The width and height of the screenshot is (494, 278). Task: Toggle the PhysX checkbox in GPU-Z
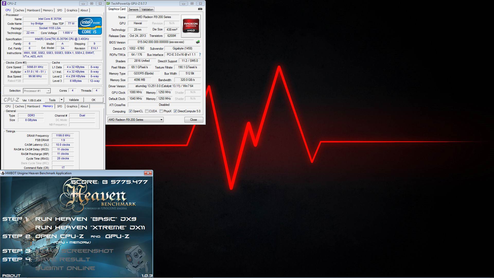tap(161, 111)
